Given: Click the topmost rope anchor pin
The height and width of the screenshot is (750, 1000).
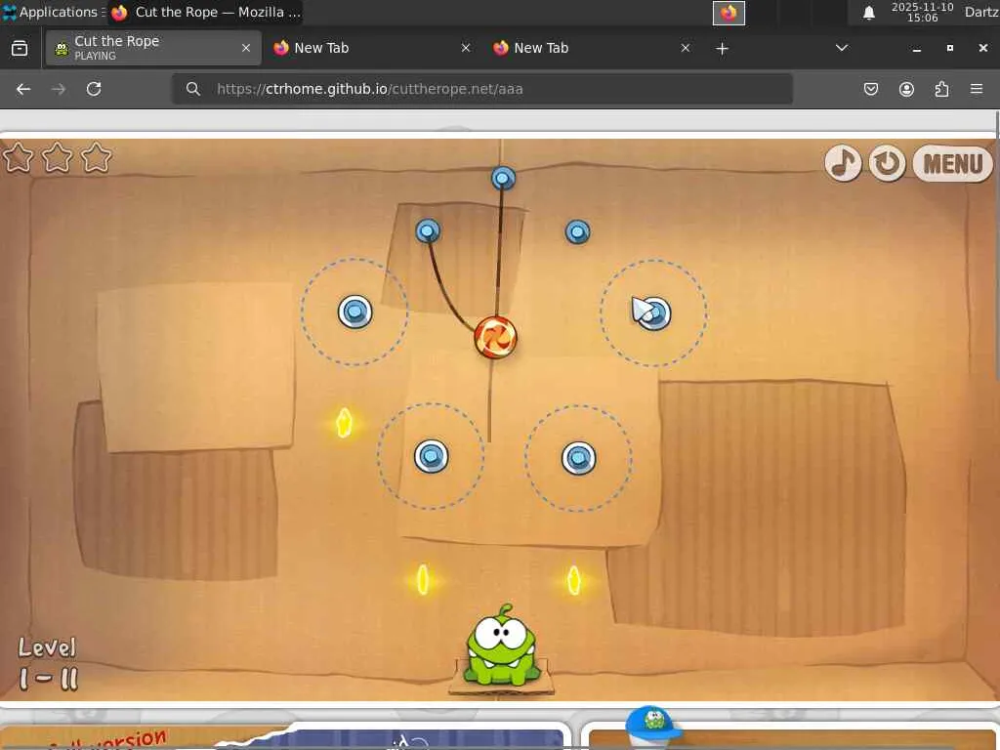Looking at the screenshot, I should click(x=503, y=178).
